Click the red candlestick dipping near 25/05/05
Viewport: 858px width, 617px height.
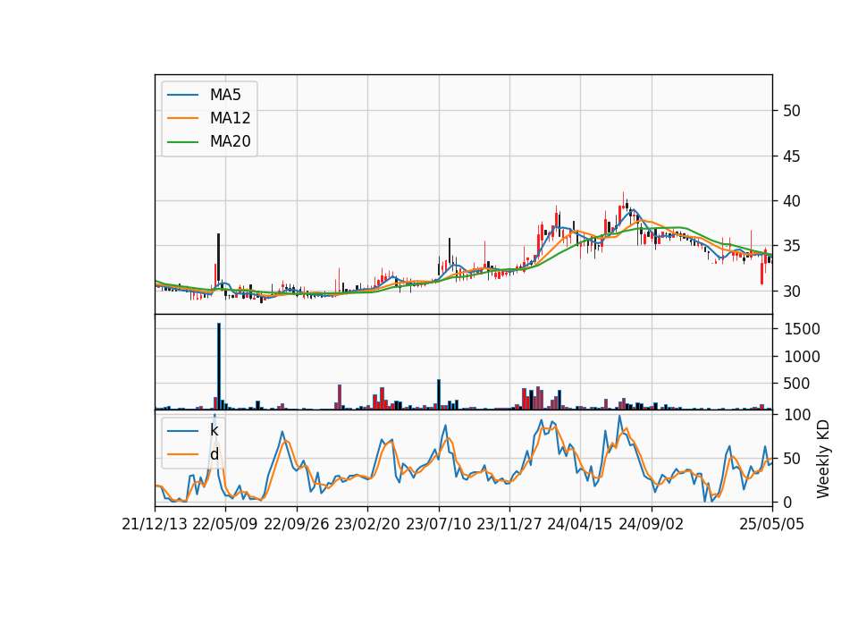761,274
